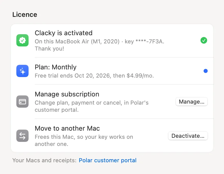The image size is (224, 174).
Task: Select the 'Plan: Monthly' title
Action: pyautogui.click(x=56, y=67)
